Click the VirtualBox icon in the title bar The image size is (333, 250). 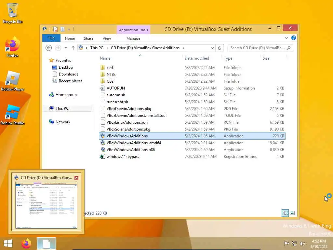point(45,29)
